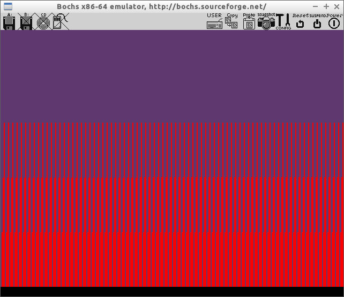Click the CD-ROM drive icon
344x297 pixels.
pos(43,21)
